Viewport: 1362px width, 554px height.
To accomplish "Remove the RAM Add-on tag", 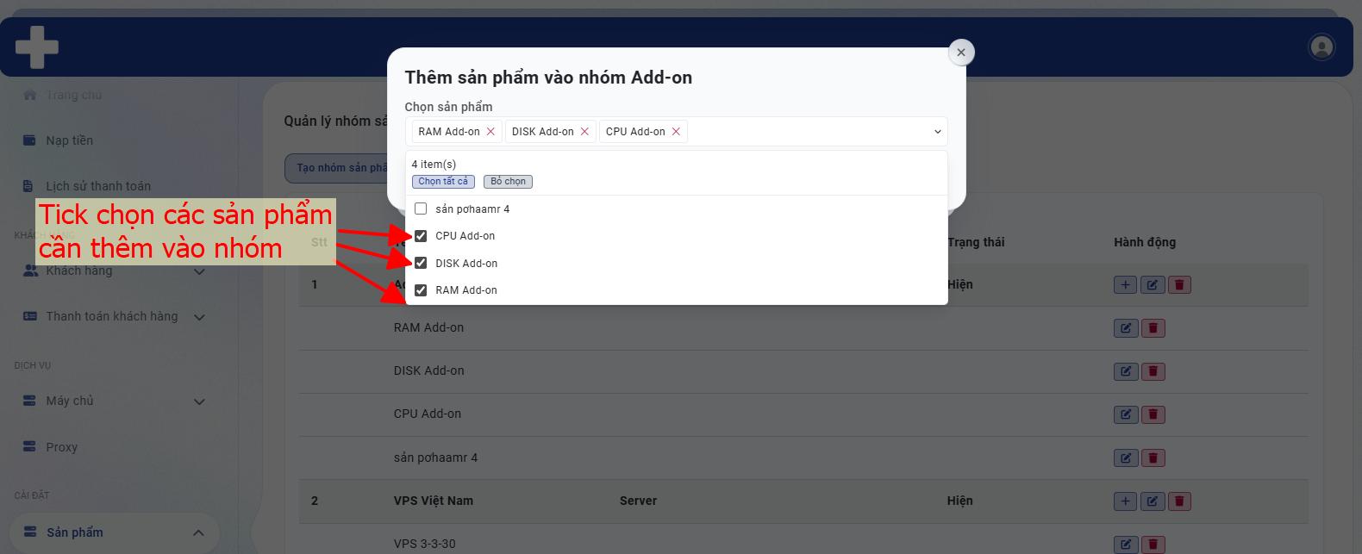I will pos(490,132).
